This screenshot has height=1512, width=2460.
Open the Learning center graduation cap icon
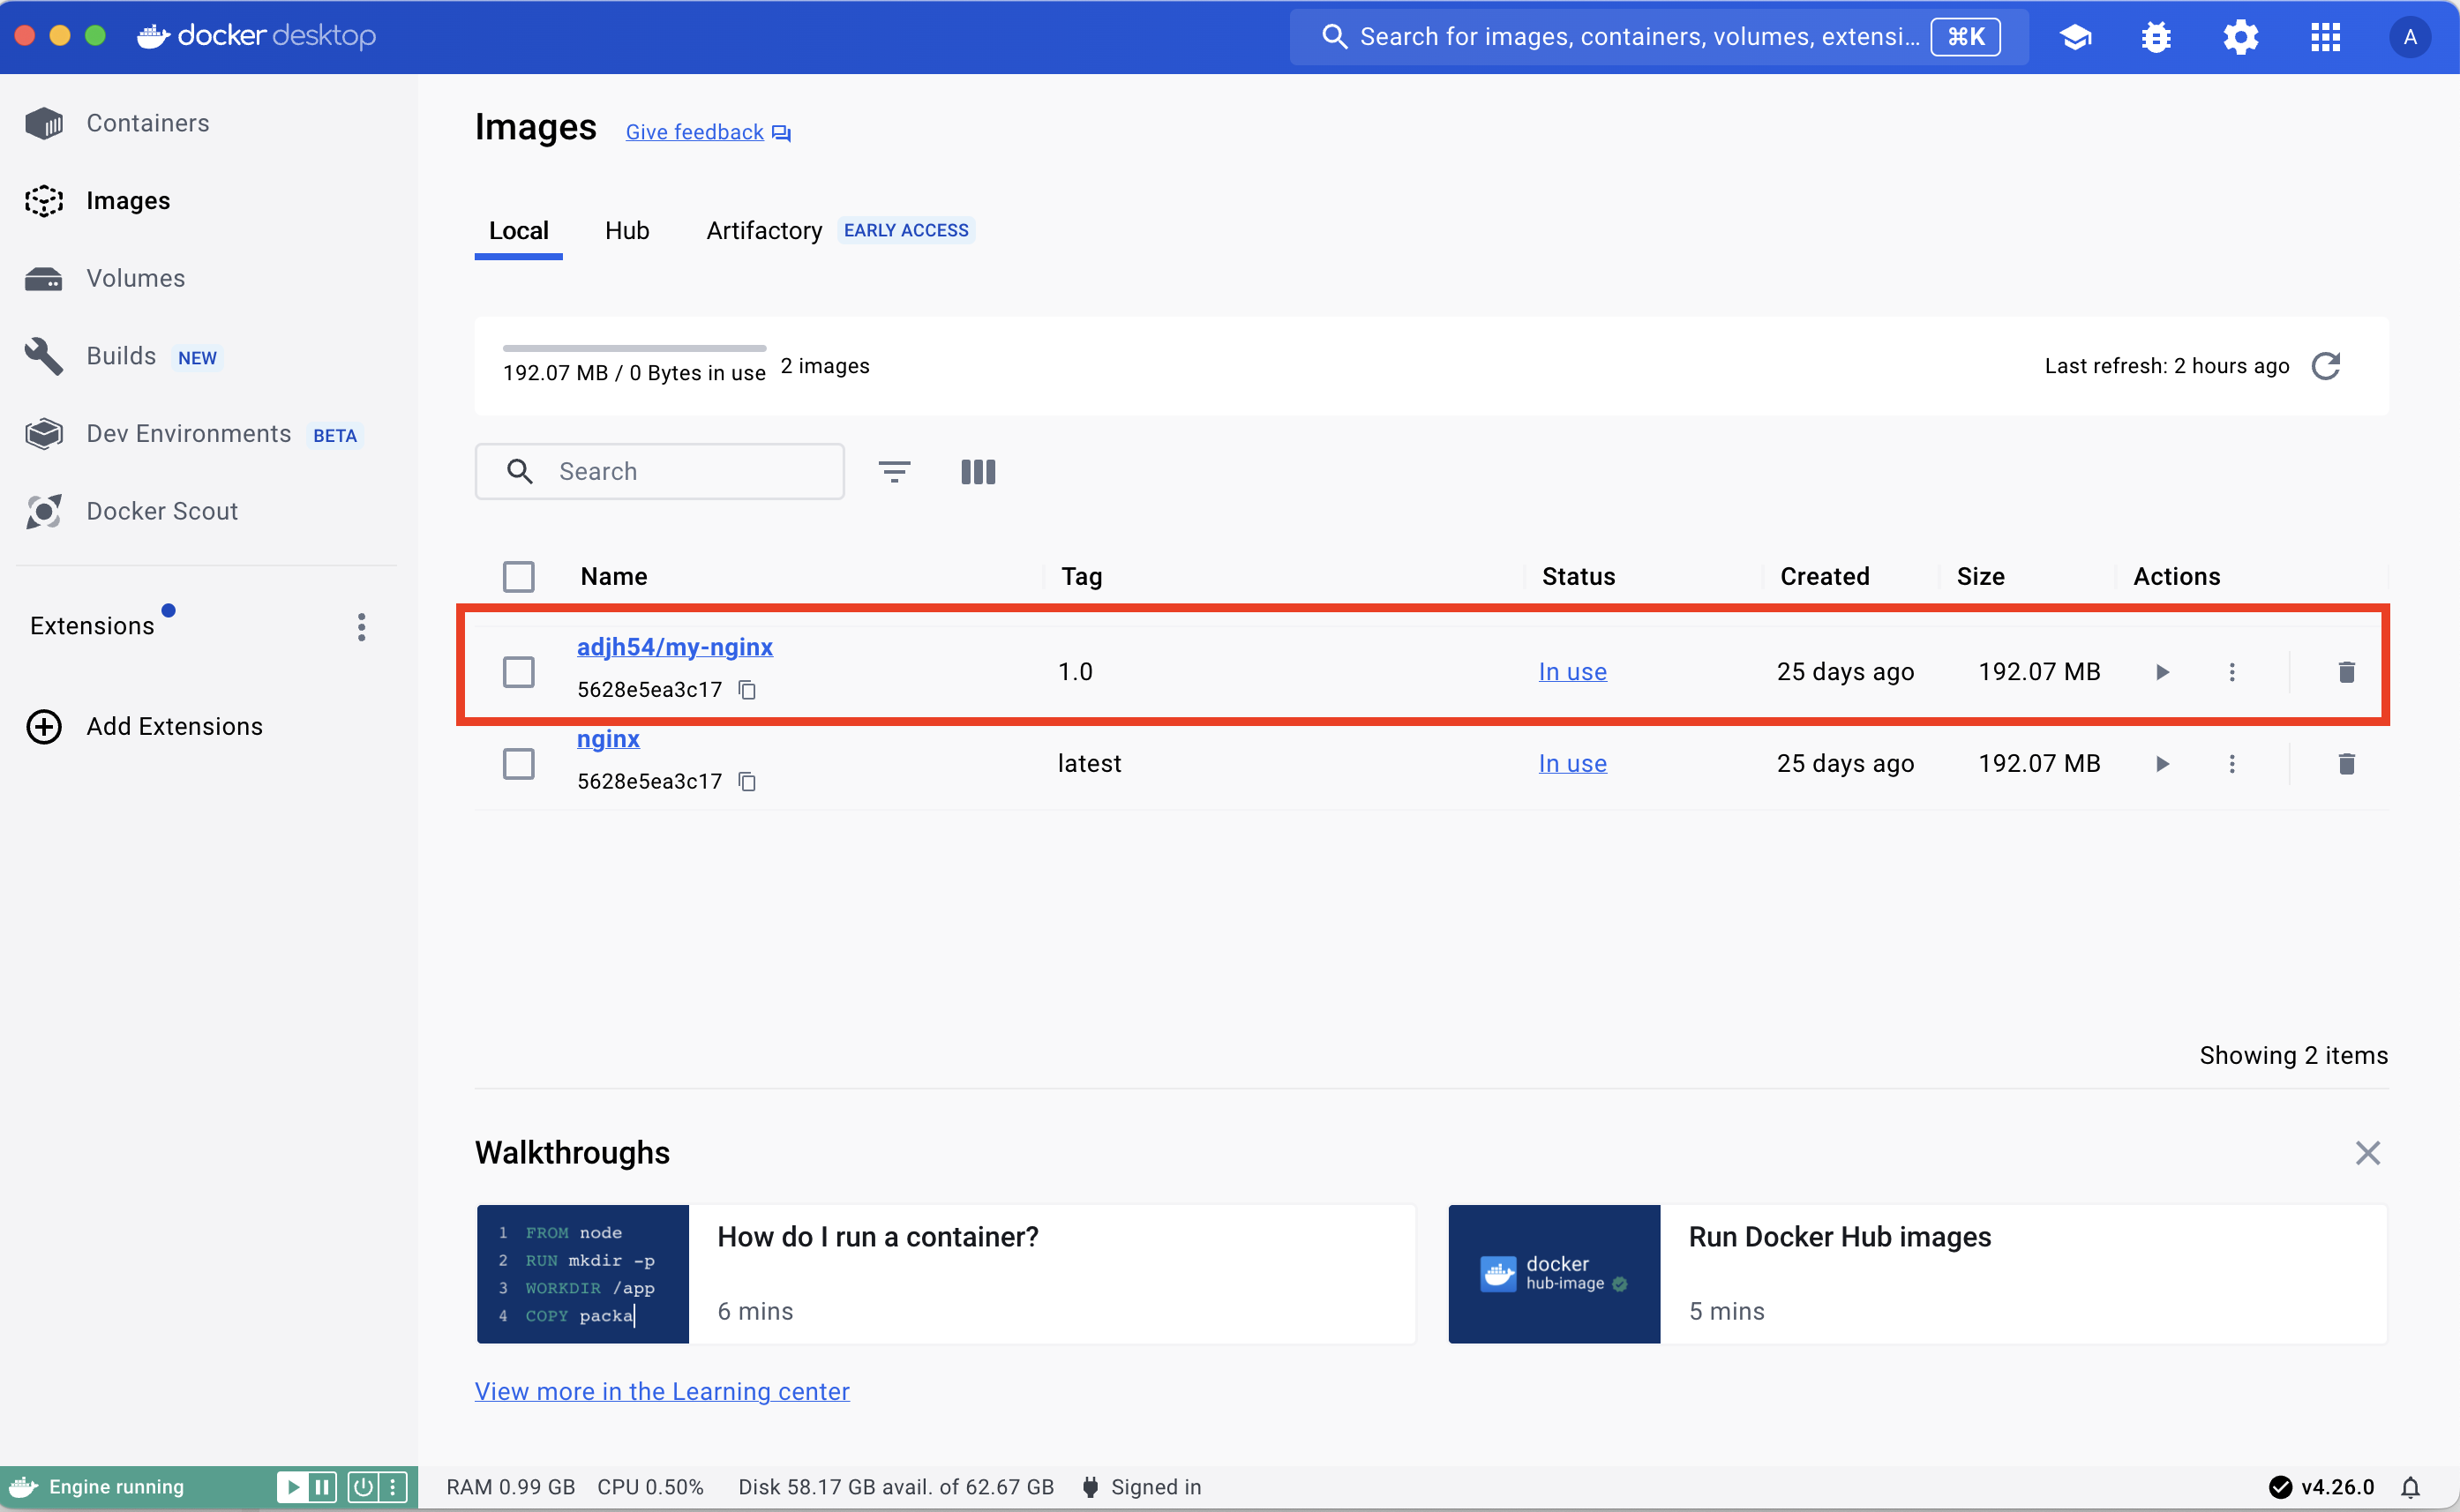click(x=2076, y=37)
